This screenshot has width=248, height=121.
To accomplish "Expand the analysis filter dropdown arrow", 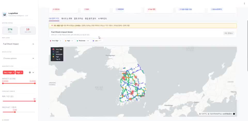I will tap(33, 72).
